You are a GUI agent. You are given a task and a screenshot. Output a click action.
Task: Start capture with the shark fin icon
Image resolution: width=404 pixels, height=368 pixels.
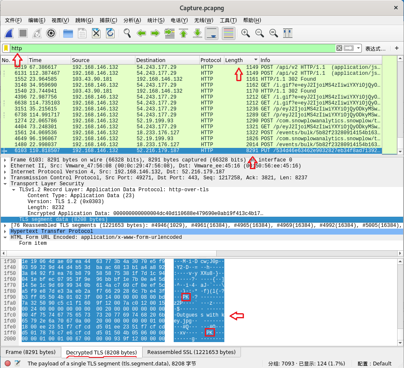point(9,33)
